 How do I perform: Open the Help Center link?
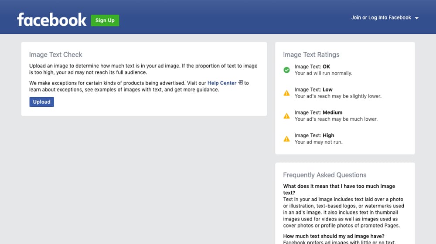tap(222, 83)
